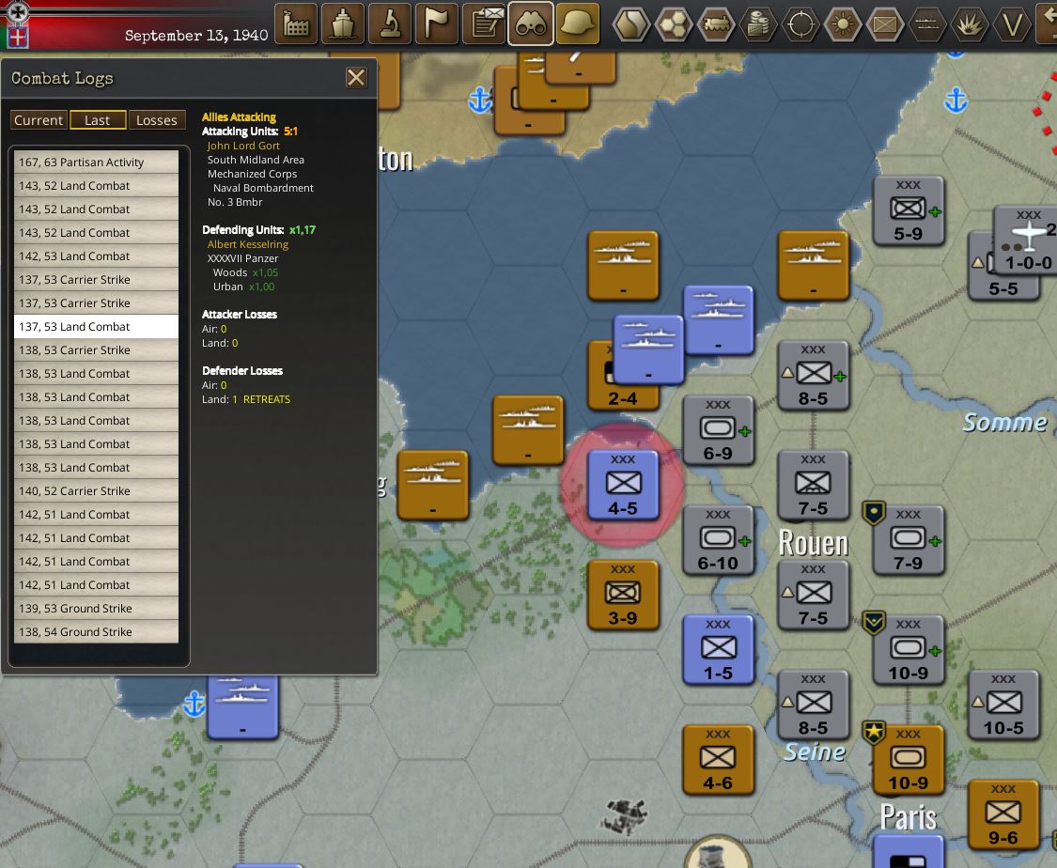The width and height of the screenshot is (1057, 868).
Task: Open the reports notepad with envelope
Action: point(484,23)
